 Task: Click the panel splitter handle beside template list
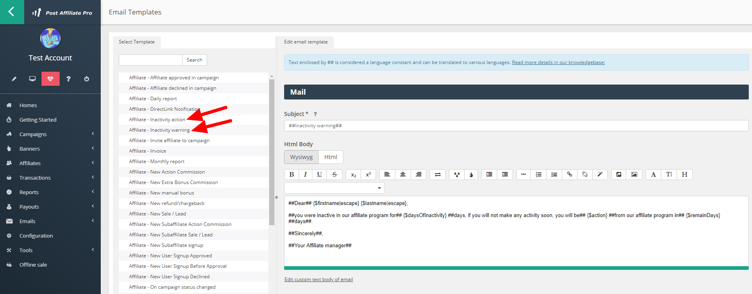(x=276, y=197)
